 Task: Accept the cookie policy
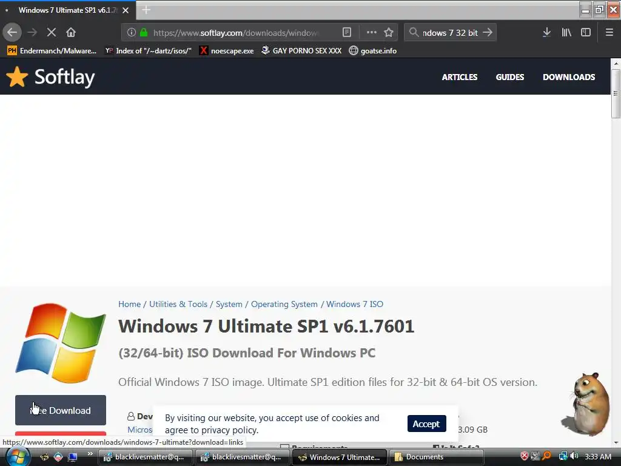[x=426, y=424]
